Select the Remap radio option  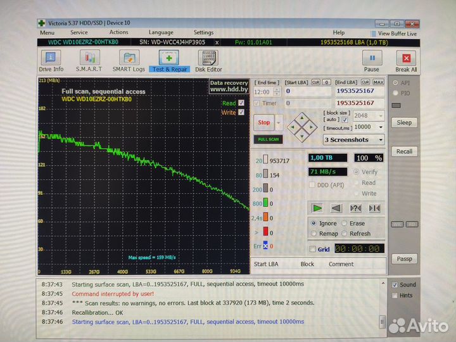[x=315, y=233]
